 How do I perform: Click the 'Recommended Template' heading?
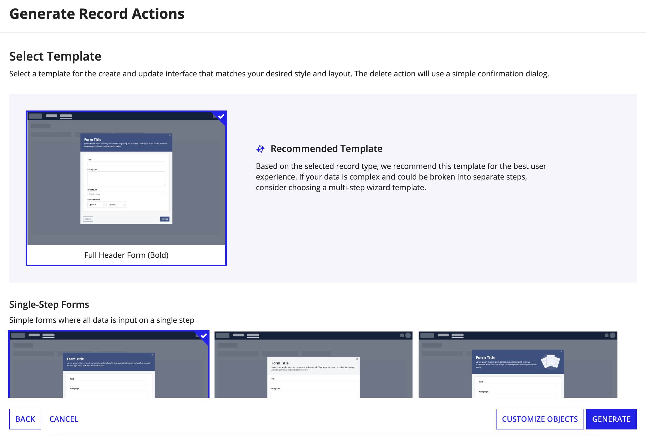pos(326,149)
